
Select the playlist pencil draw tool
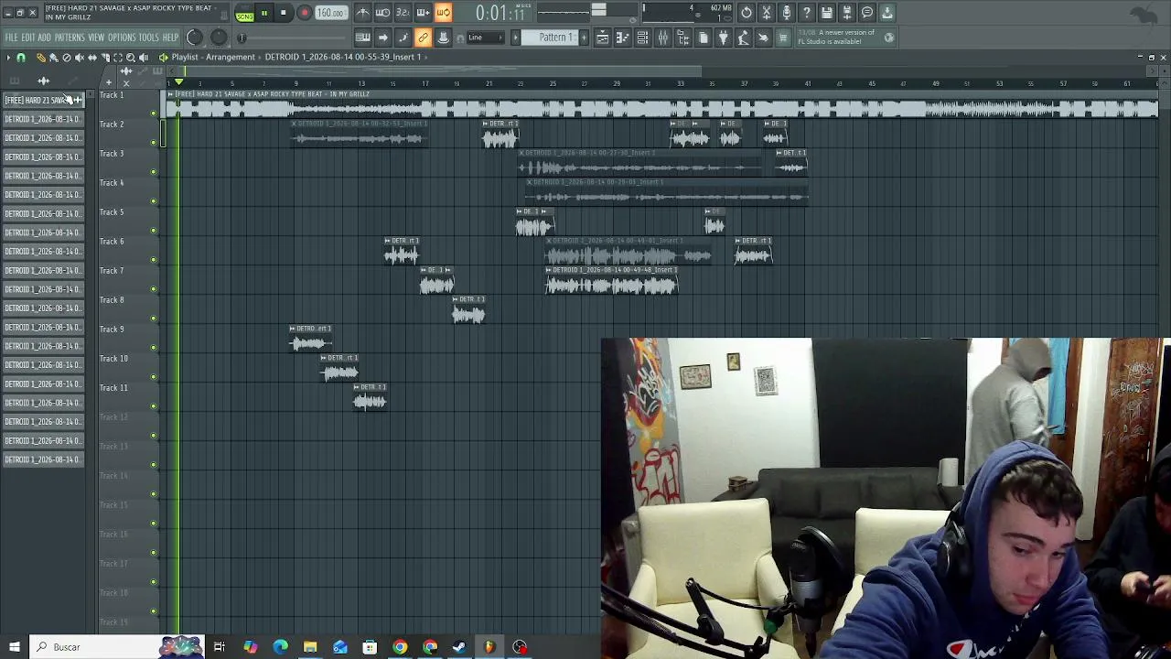(40, 58)
